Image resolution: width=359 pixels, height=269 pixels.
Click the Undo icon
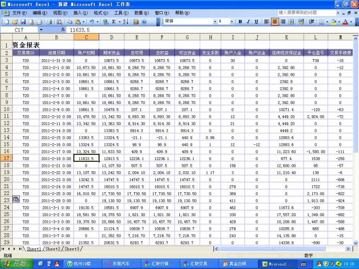point(92,22)
